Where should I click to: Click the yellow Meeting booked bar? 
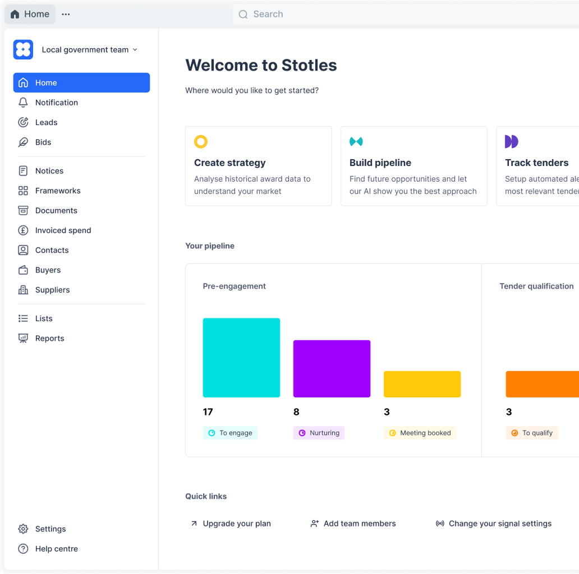(422, 384)
